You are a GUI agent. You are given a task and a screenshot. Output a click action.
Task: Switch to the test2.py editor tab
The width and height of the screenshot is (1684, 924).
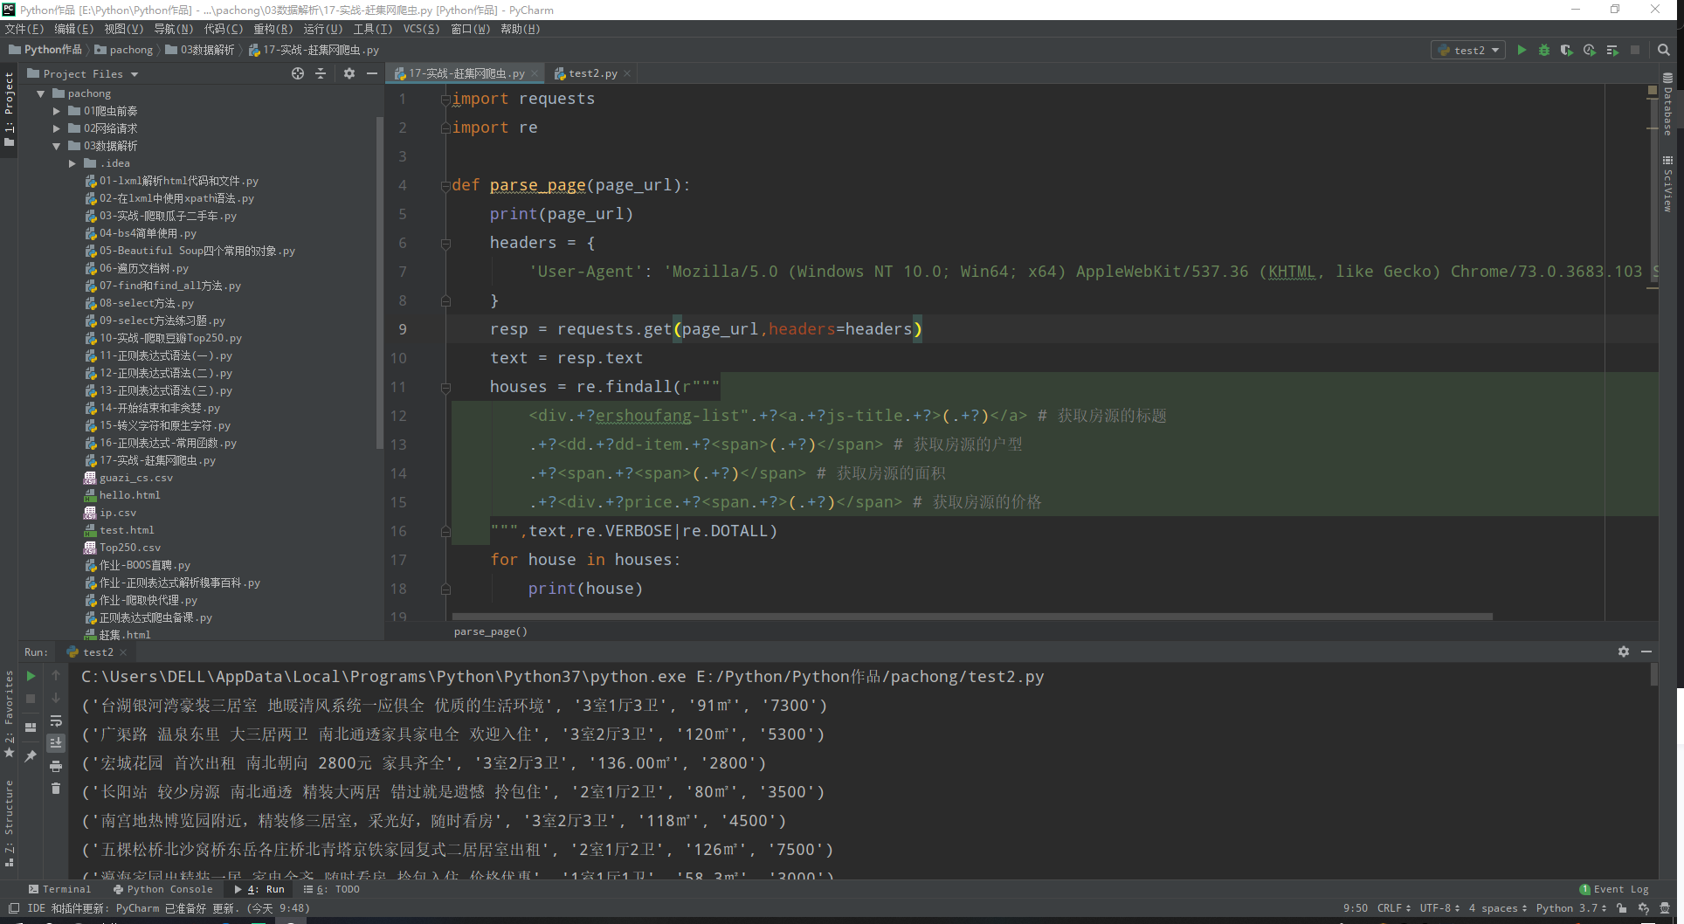pos(592,73)
